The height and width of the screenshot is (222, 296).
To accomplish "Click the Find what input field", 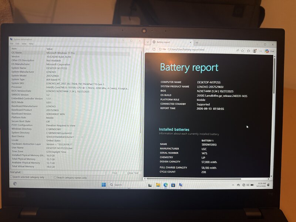I will [64, 172].
